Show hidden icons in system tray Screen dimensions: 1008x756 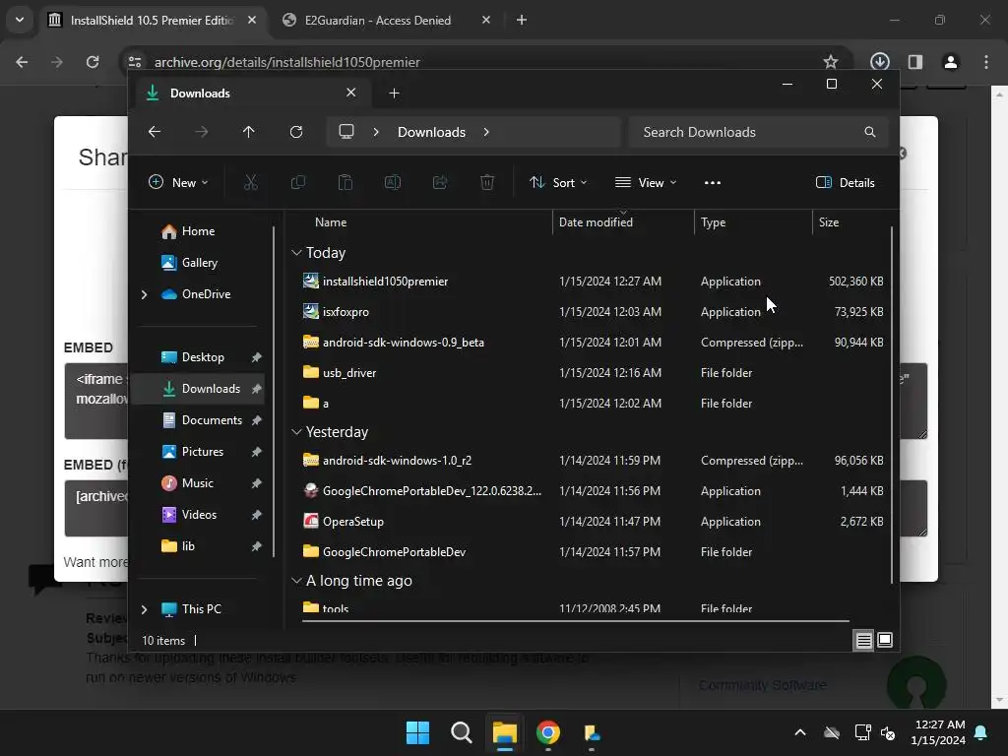tap(800, 732)
